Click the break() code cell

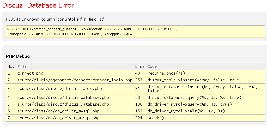pos(156,118)
